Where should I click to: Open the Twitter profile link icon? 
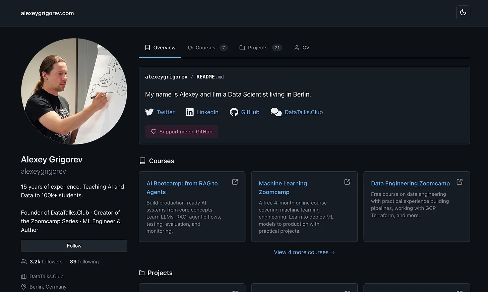pyautogui.click(x=149, y=112)
